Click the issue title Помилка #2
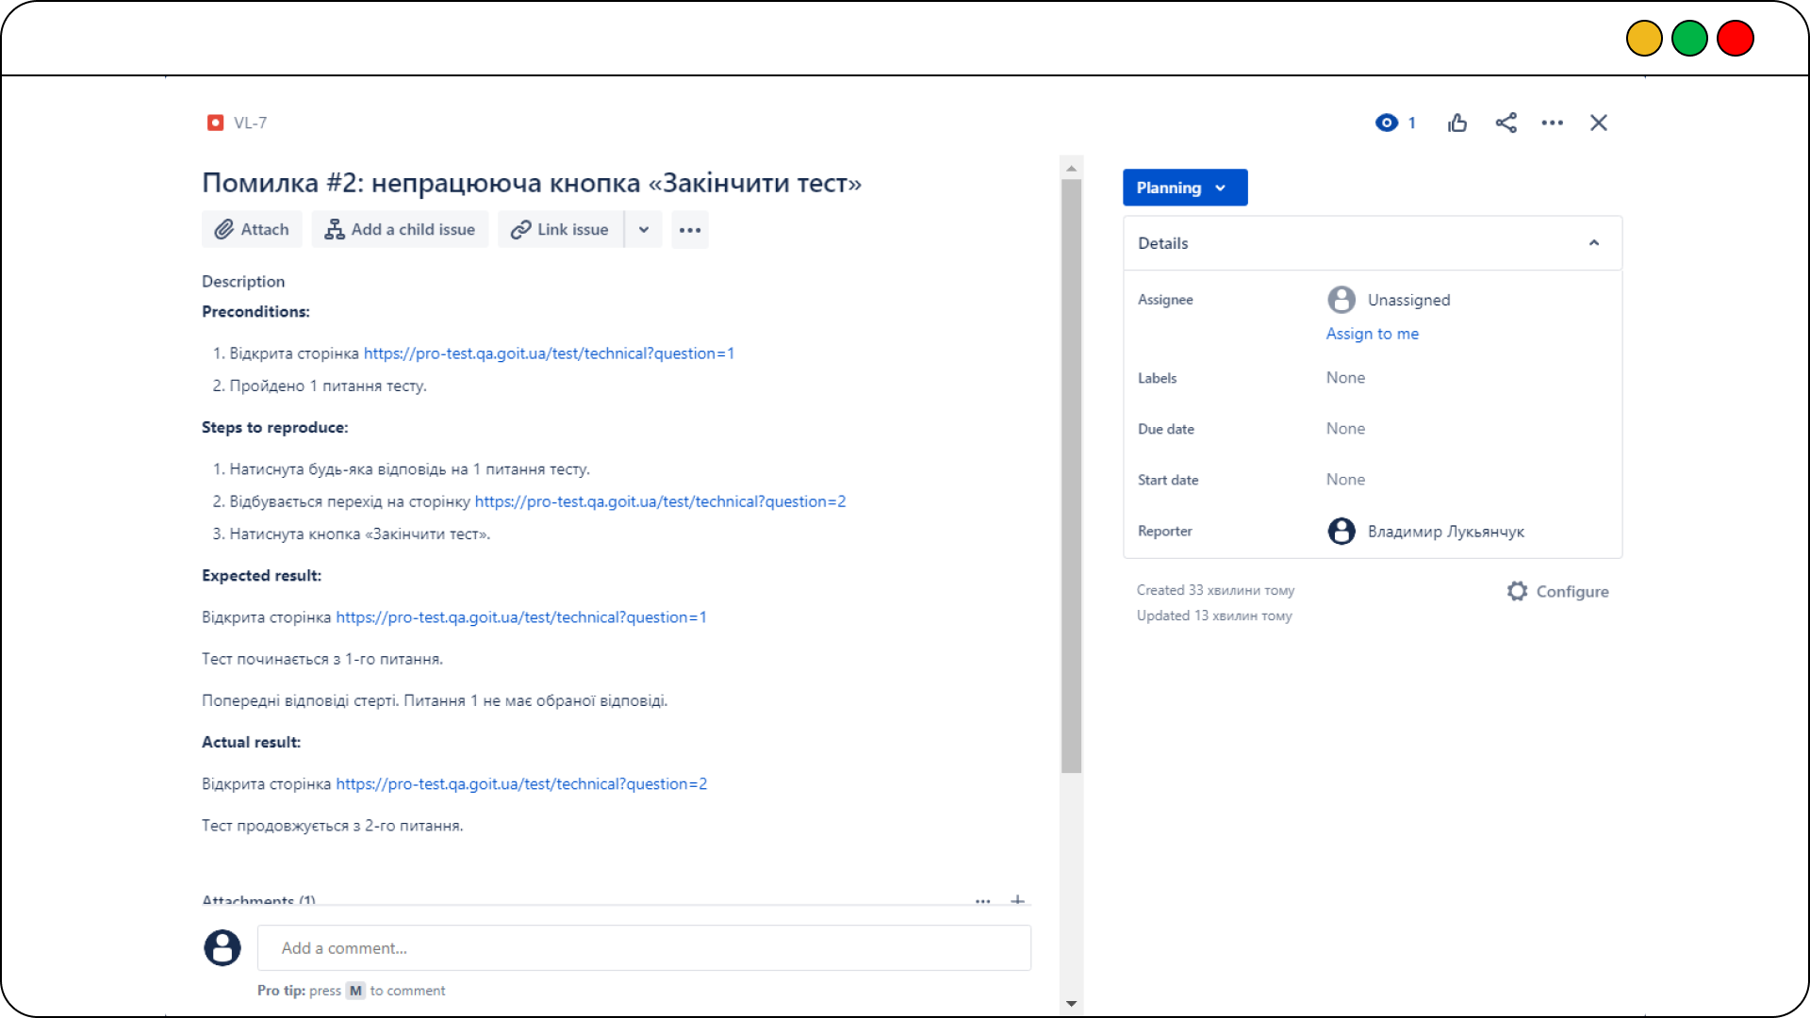This screenshot has width=1810, height=1018. (x=532, y=183)
